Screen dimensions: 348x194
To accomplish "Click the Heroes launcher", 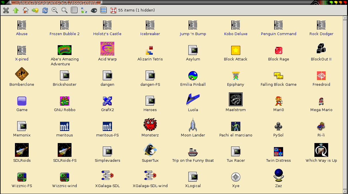I will [150, 101].
